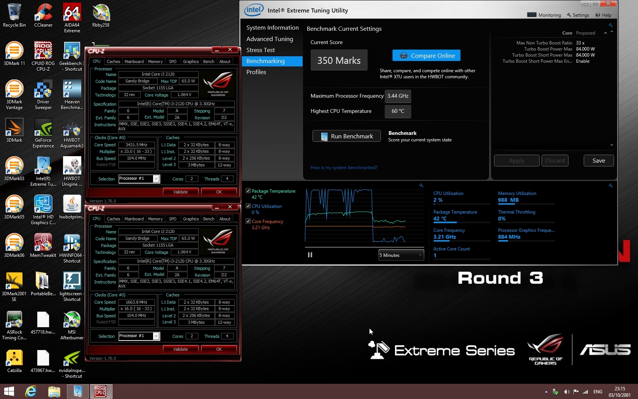This screenshot has height=399, width=638.
Task: Open the XTU Help menu
Action: [x=603, y=15]
